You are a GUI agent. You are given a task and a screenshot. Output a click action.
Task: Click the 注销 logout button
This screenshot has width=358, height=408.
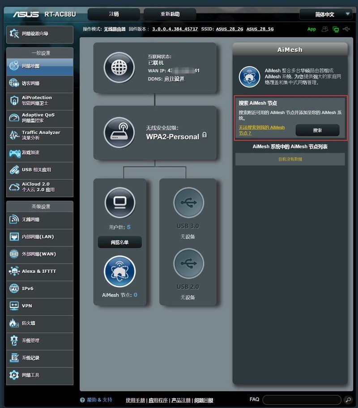click(114, 14)
